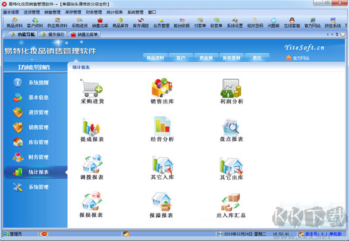This screenshot has height=241, width=349.
Task: Open 问题库 toolbar icon
Action: [x=274, y=23]
